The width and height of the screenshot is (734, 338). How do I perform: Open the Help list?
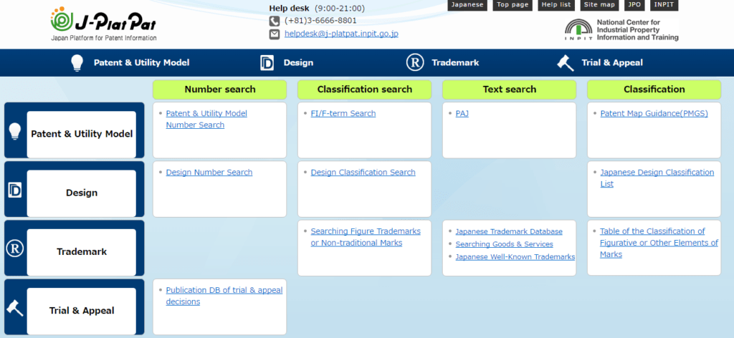[556, 5]
